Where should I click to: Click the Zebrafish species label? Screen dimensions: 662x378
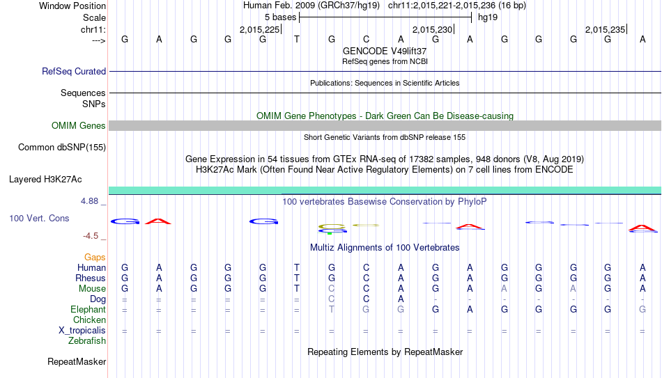[87, 340]
